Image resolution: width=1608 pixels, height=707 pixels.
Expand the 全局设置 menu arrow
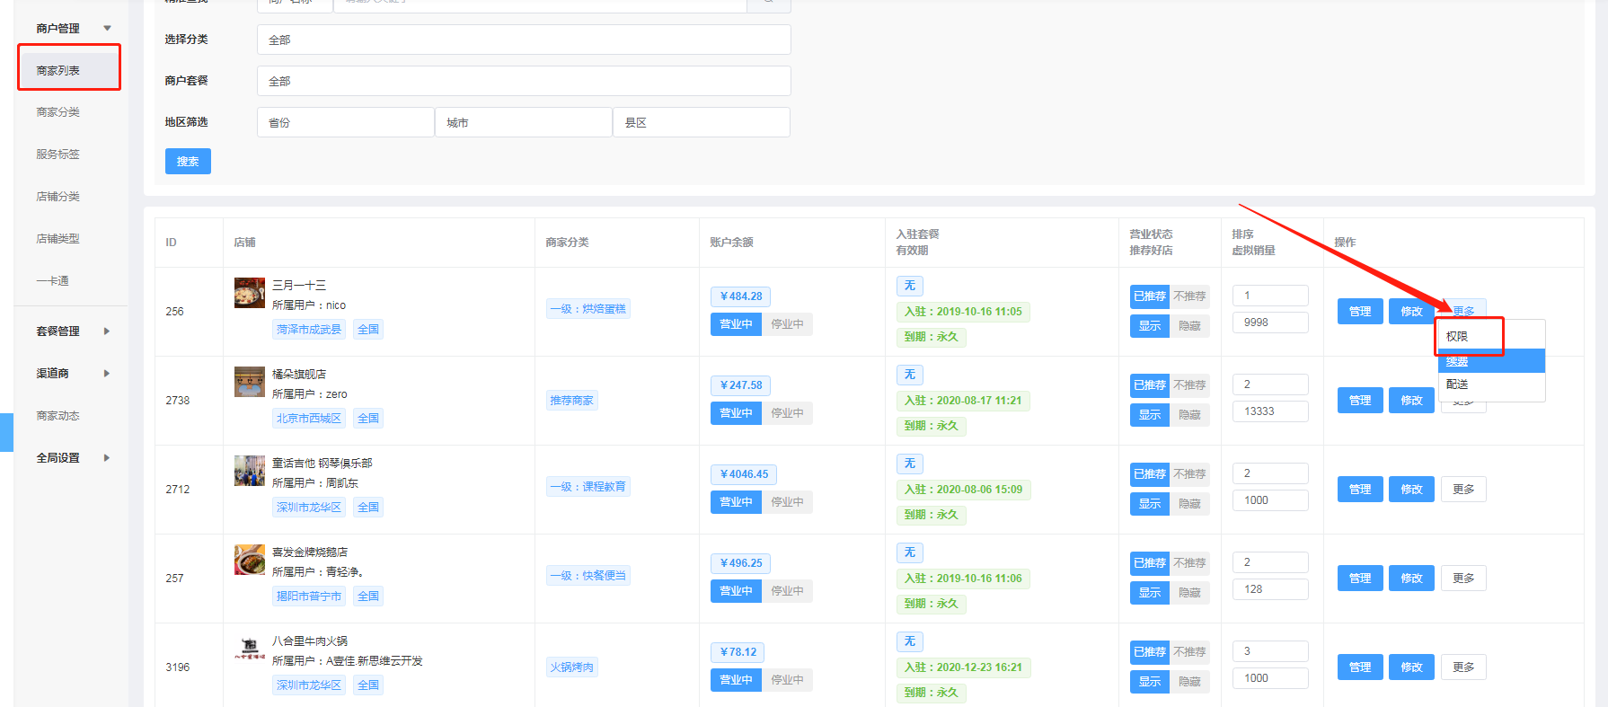coord(107,458)
